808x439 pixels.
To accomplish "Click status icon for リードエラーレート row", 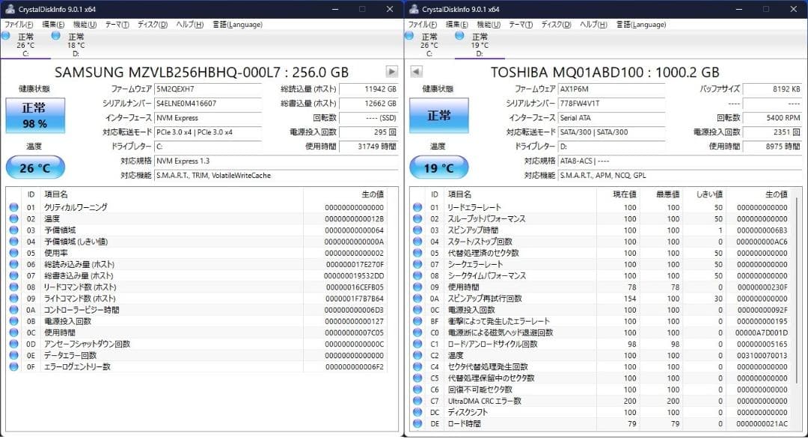I will 417,207.
